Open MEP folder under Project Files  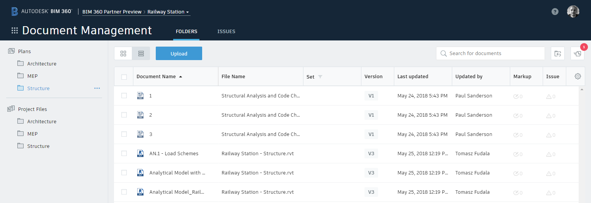pyautogui.click(x=32, y=134)
